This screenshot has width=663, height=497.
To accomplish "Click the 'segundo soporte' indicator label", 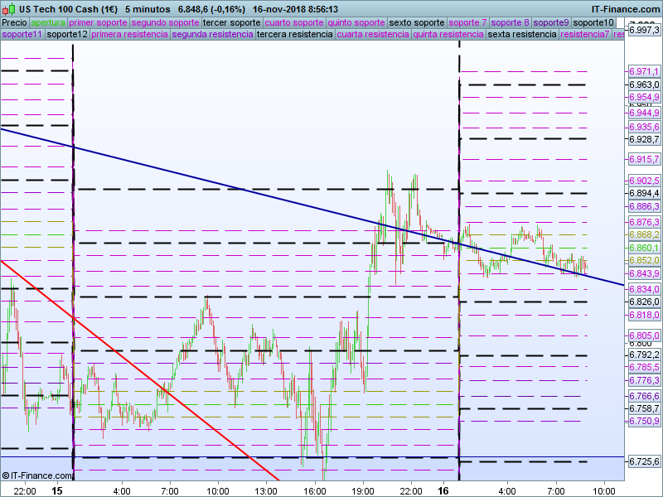I will [165, 22].
